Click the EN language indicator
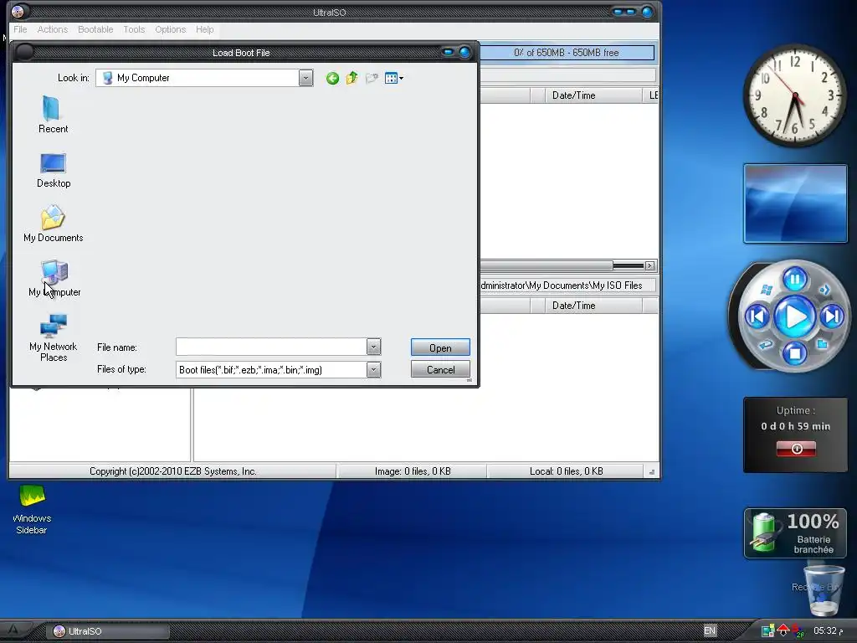Viewport: 857px width, 643px height. (710, 630)
